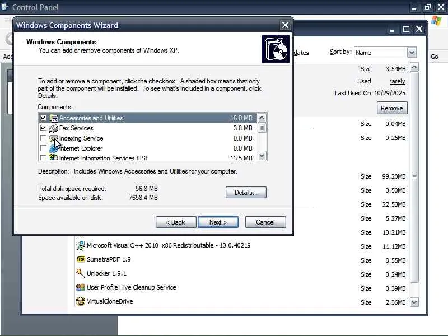Minimize the Add or Remove Programs window
This screenshot has width=448, height=336.
tap(393, 29)
